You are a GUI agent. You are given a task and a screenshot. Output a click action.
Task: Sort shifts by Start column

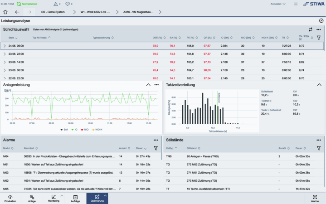pyautogui.click(x=13, y=38)
